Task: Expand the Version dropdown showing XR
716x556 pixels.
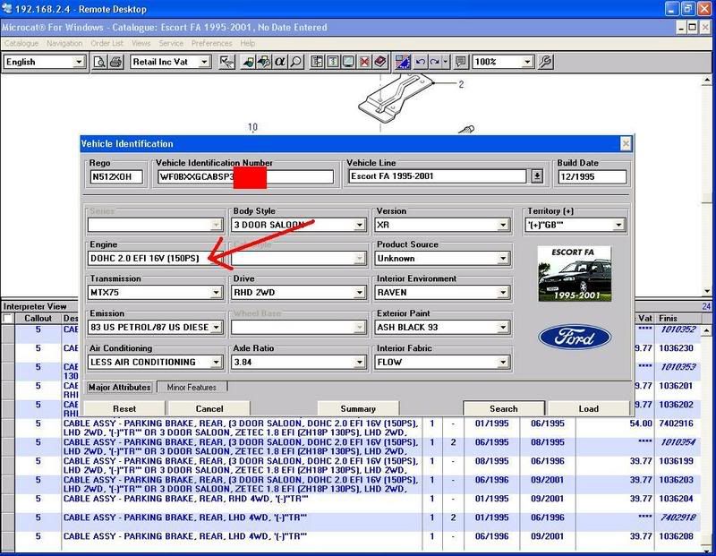Action: tap(503, 225)
